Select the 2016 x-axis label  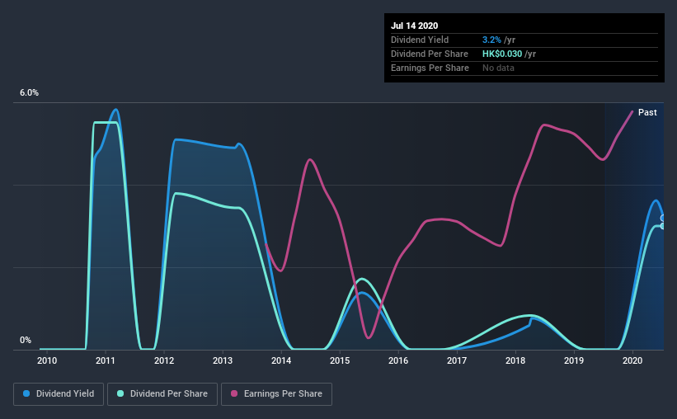click(398, 360)
